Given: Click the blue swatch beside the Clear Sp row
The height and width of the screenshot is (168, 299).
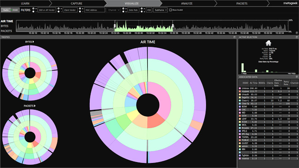Looking at the screenshot, I should click(x=240, y=103).
